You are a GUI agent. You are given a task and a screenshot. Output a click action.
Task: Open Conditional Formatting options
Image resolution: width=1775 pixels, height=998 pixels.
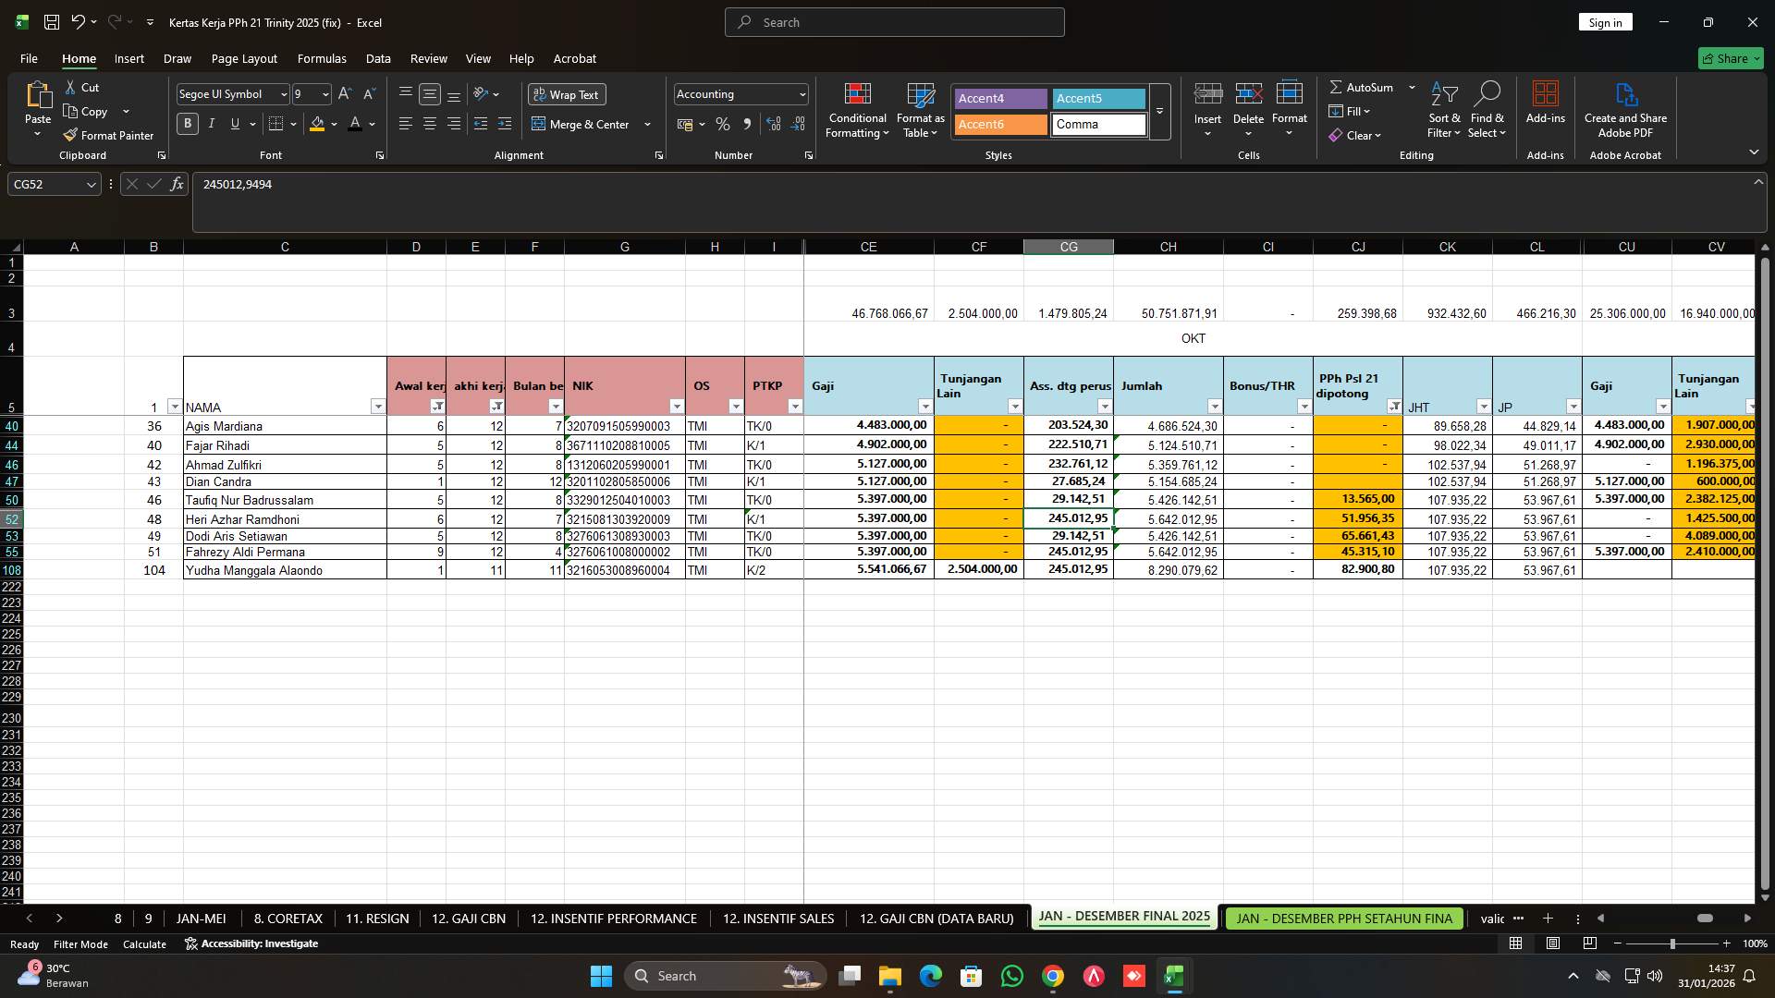[857, 109]
